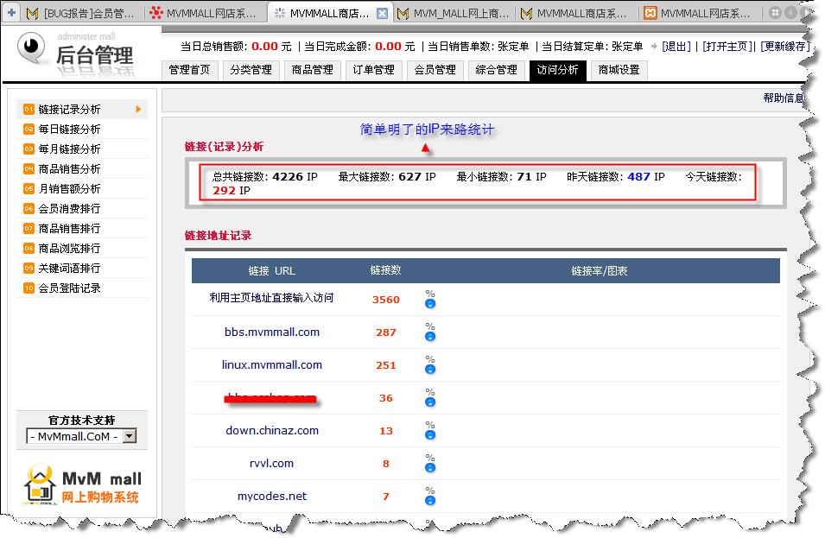The height and width of the screenshot is (538, 825).
Task: Select the 访问分析 menu tab
Action: 558,70
